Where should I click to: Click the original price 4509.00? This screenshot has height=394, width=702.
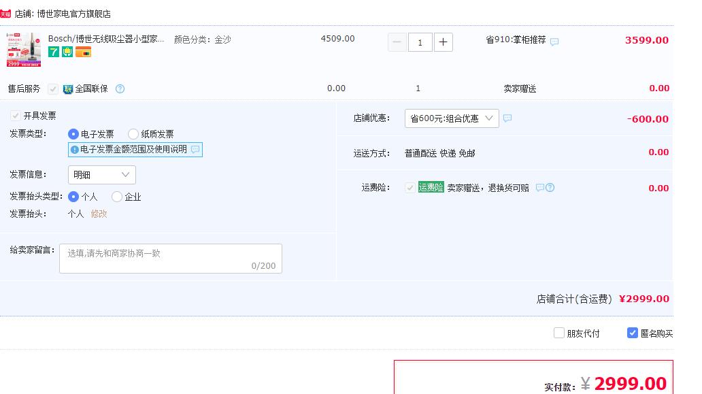pyautogui.click(x=337, y=39)
